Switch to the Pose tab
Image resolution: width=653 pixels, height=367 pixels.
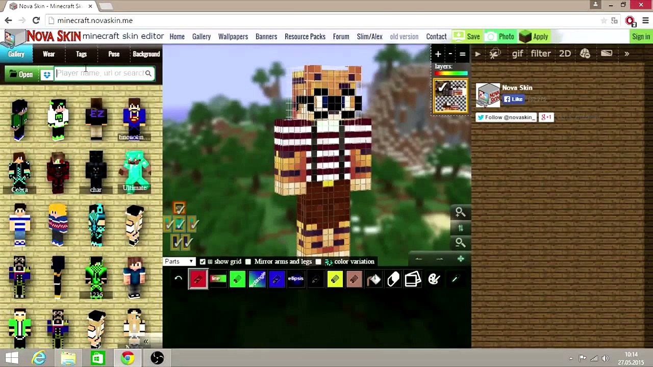[x=114, y=54]
